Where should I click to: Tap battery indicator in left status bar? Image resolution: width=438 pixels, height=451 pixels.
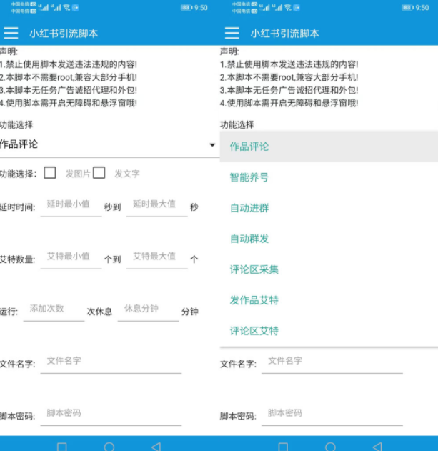click(x=186, y=7)
